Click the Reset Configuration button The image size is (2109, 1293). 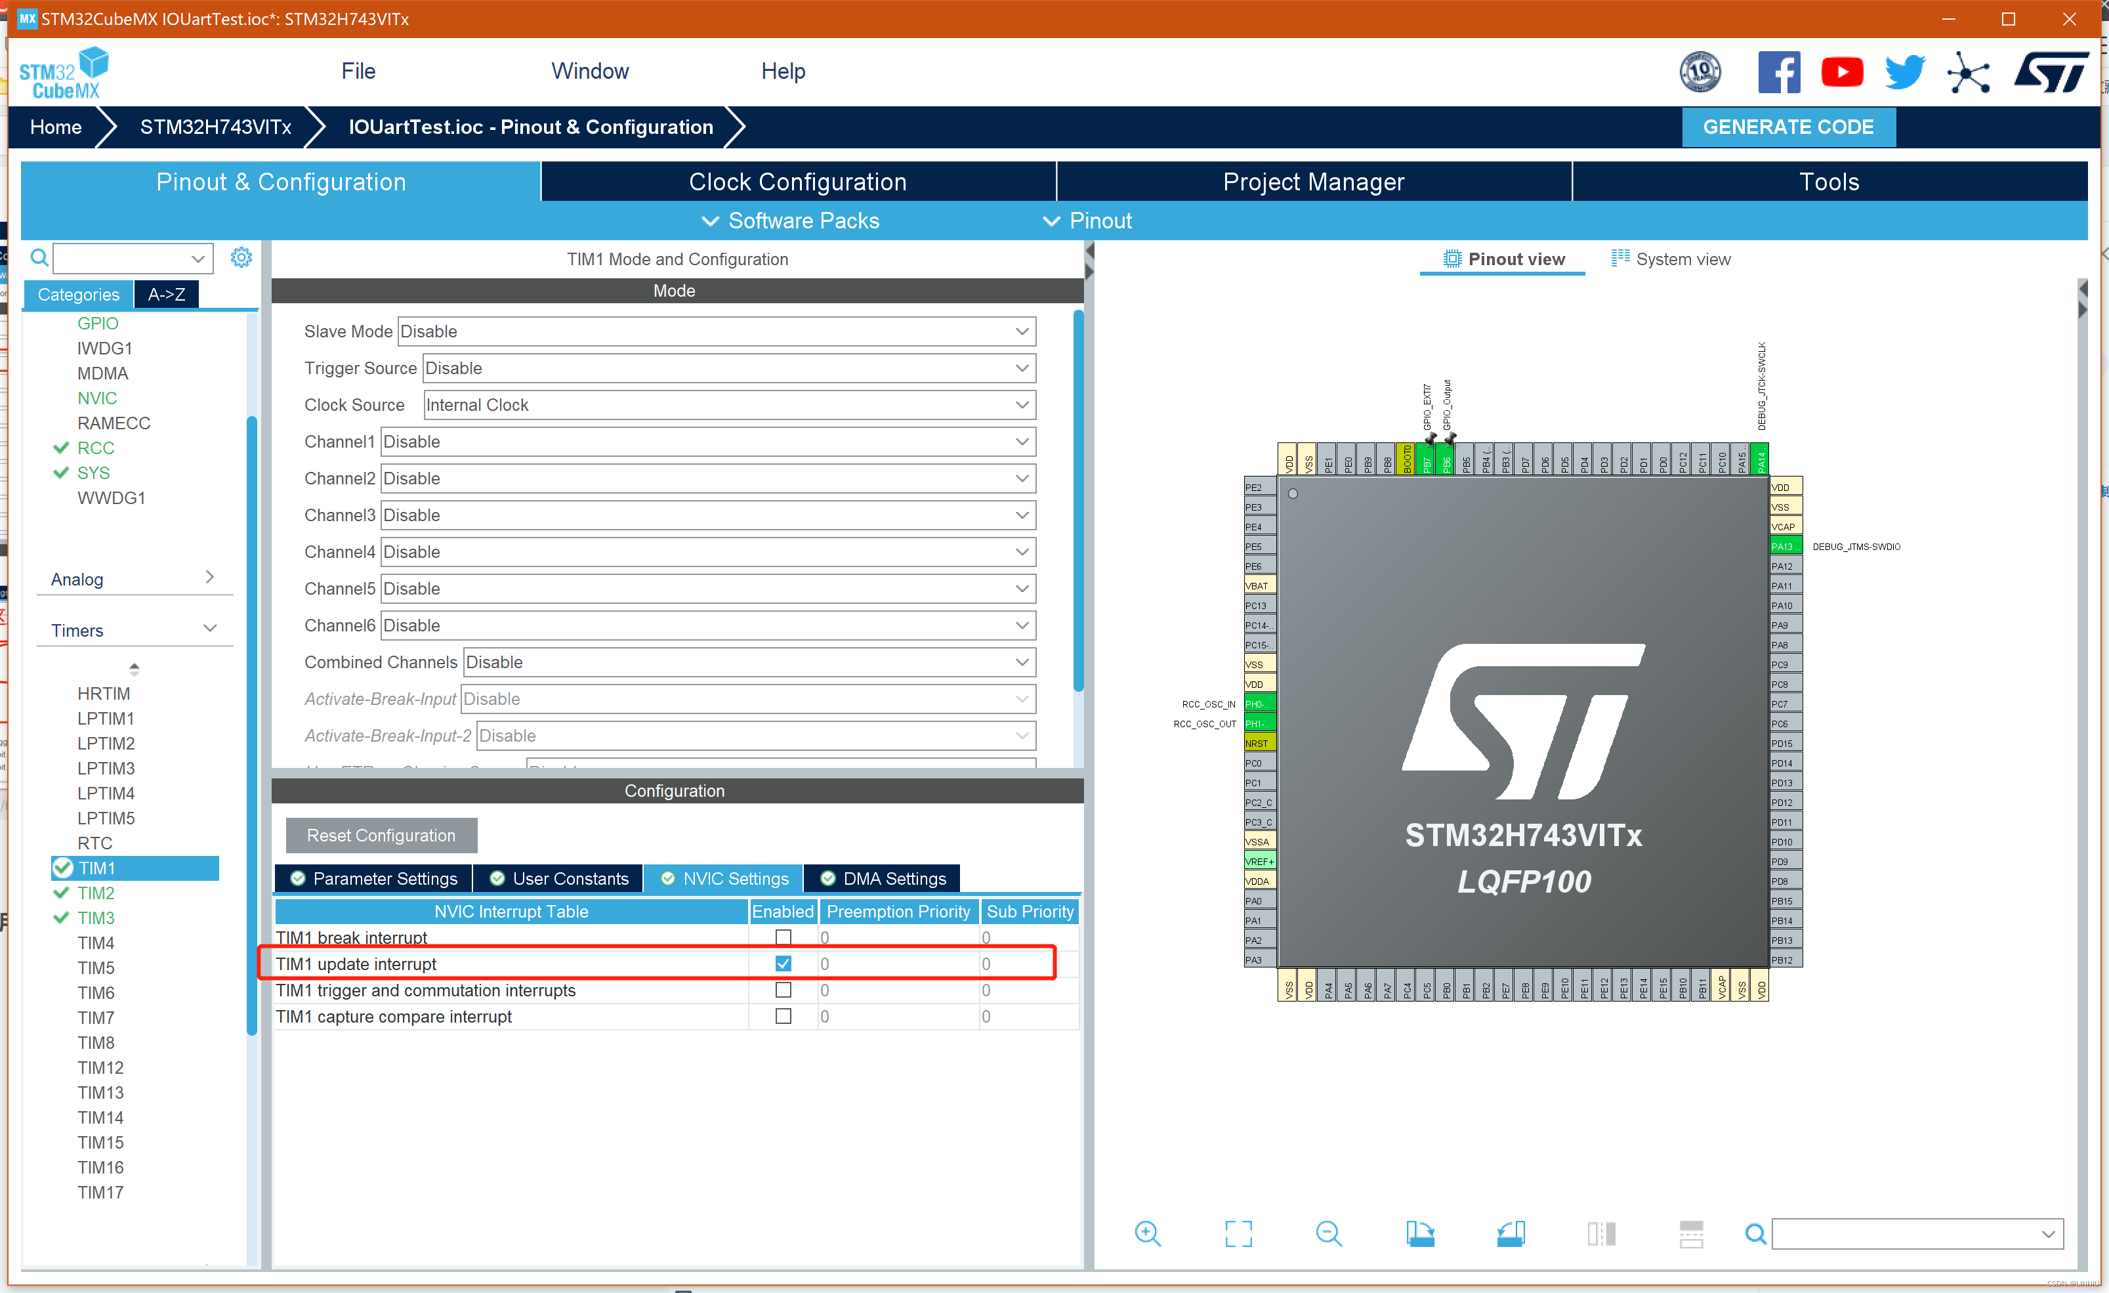pos(381,835)
